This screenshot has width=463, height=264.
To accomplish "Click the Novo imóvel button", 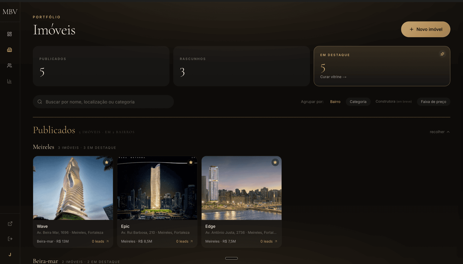I will coord(425,29).
